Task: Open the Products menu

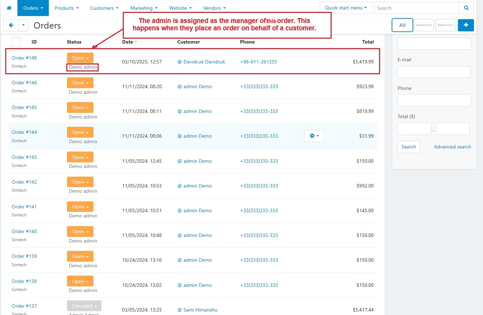Action: 66,8
